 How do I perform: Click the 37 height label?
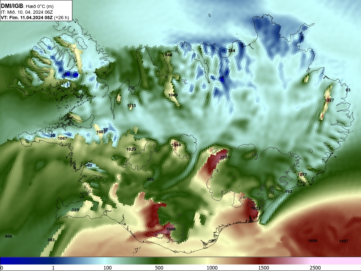coord(105,130)
